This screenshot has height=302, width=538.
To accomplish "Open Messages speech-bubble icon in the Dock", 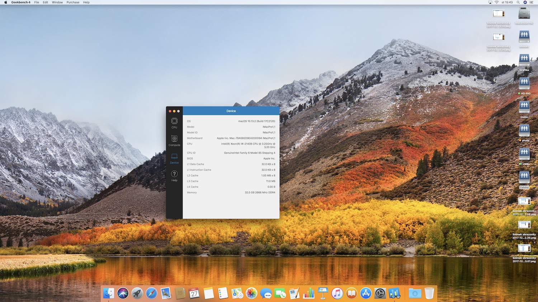I will point(266,293).
